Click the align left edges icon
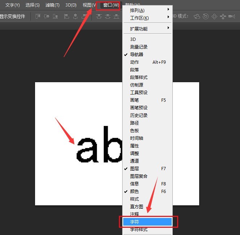The image size is (240, 235). [x=67, y=16]
